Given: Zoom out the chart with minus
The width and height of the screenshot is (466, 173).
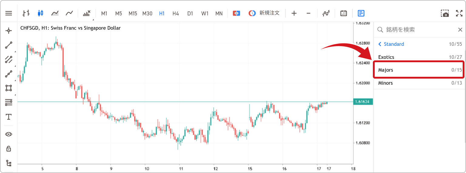Looking at the screenshot, I should [x=308, y=13].
